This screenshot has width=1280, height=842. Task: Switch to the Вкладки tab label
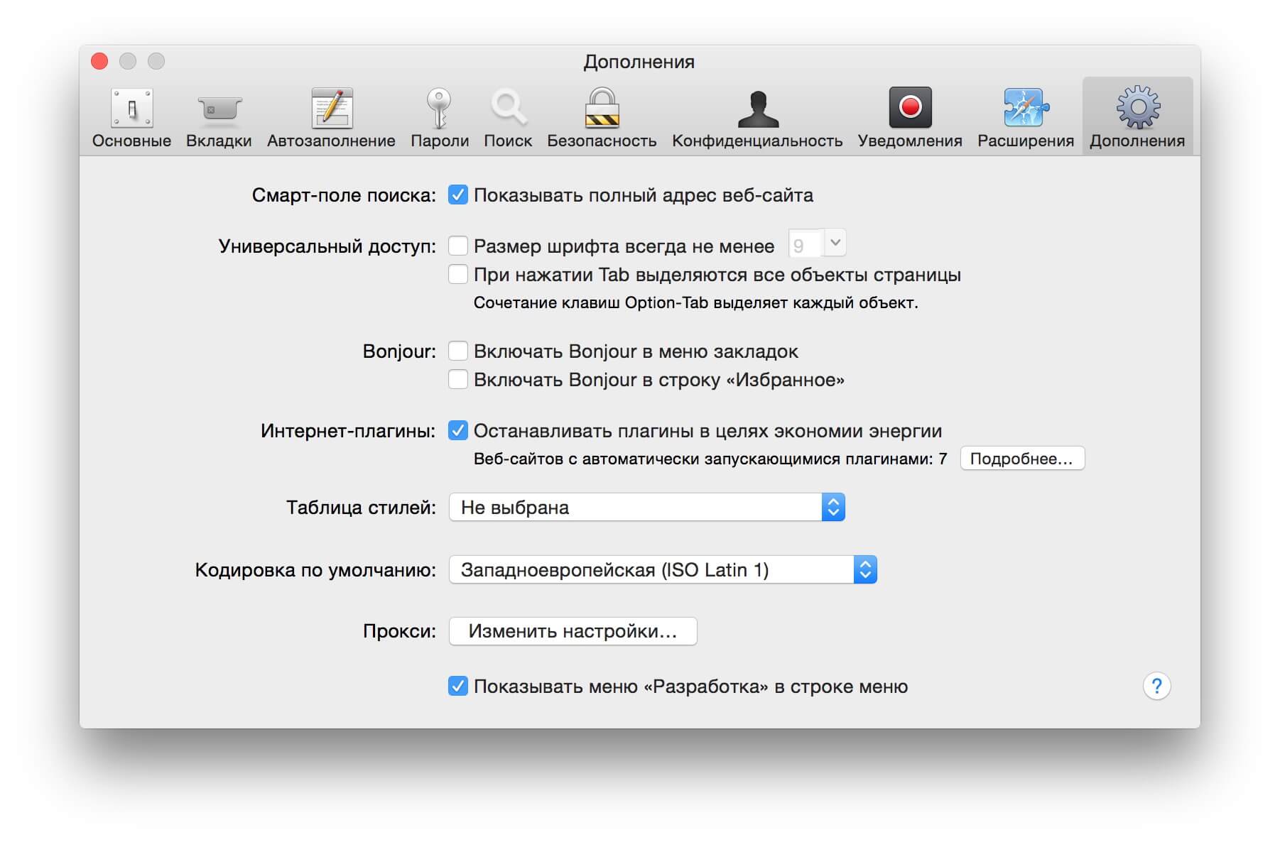tap(219, 141)
